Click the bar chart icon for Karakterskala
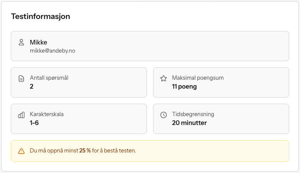 point(21,115)
